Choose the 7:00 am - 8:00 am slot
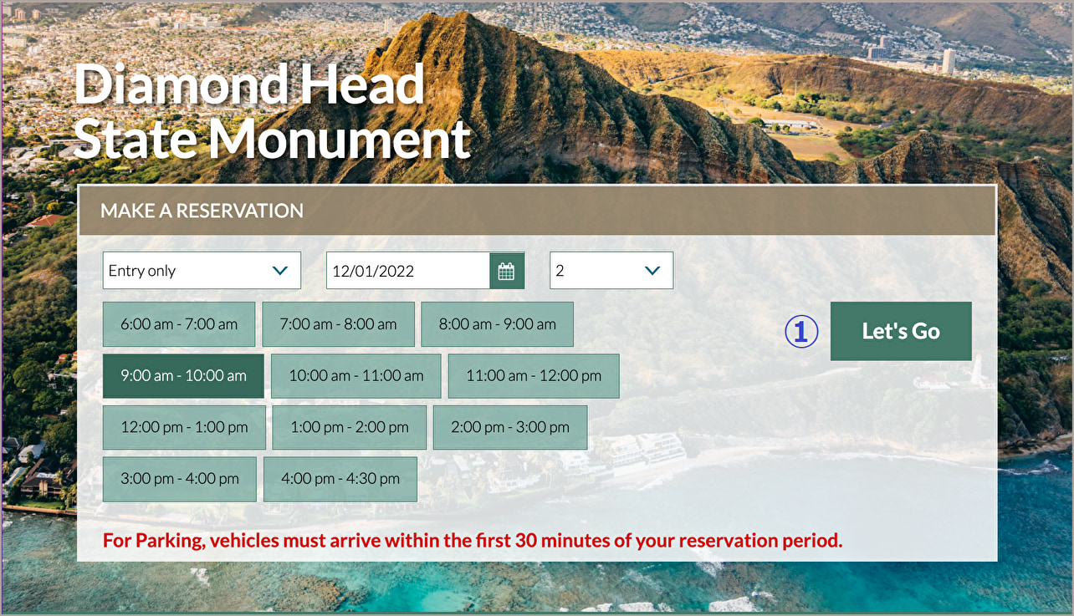 click(338, 324)
